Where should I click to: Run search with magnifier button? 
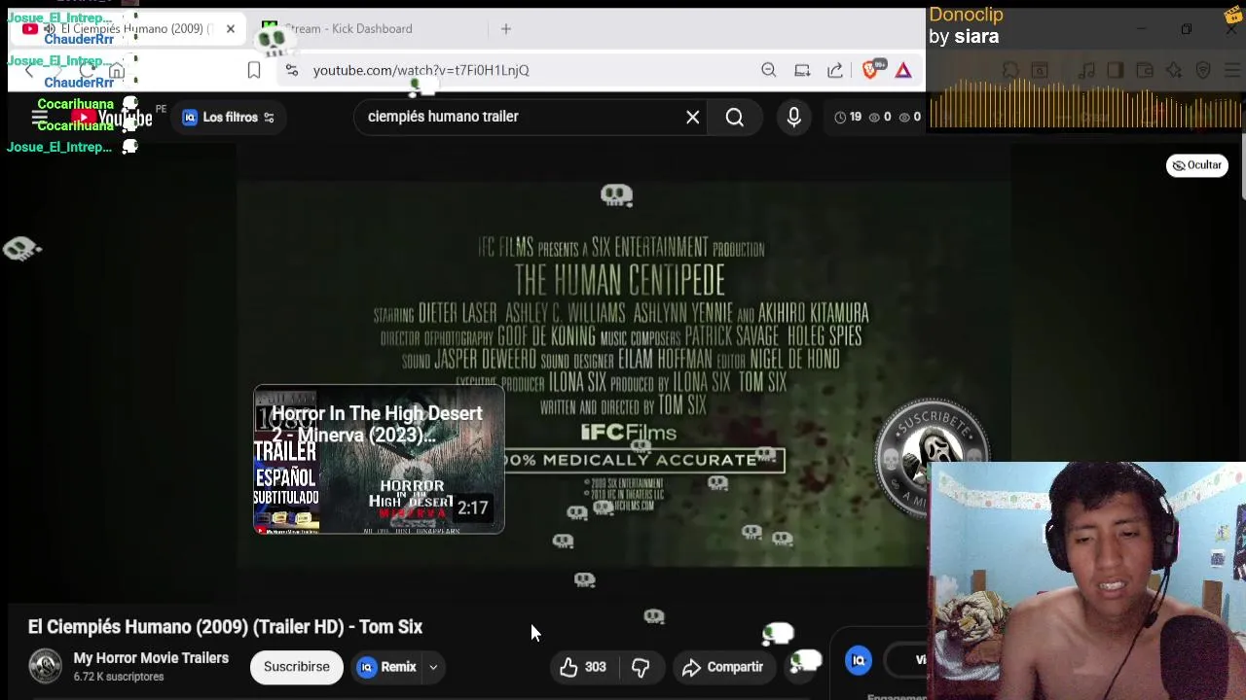click(x=735, y=118)
